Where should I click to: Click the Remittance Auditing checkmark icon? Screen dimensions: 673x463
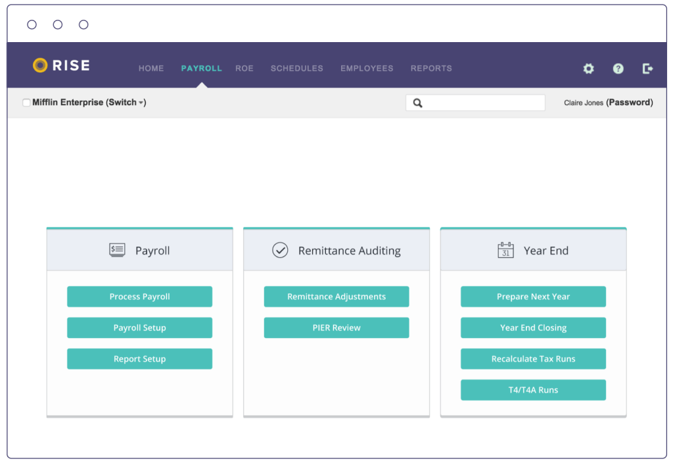tap(280, 250)
